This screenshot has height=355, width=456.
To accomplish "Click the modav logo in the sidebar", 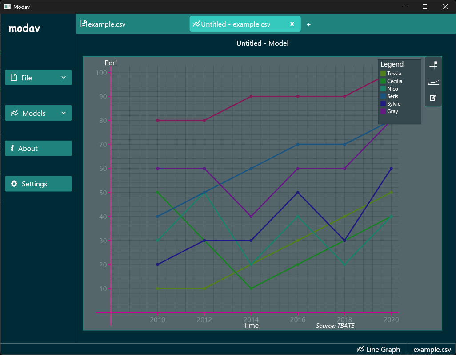I will tap(24, 28).
